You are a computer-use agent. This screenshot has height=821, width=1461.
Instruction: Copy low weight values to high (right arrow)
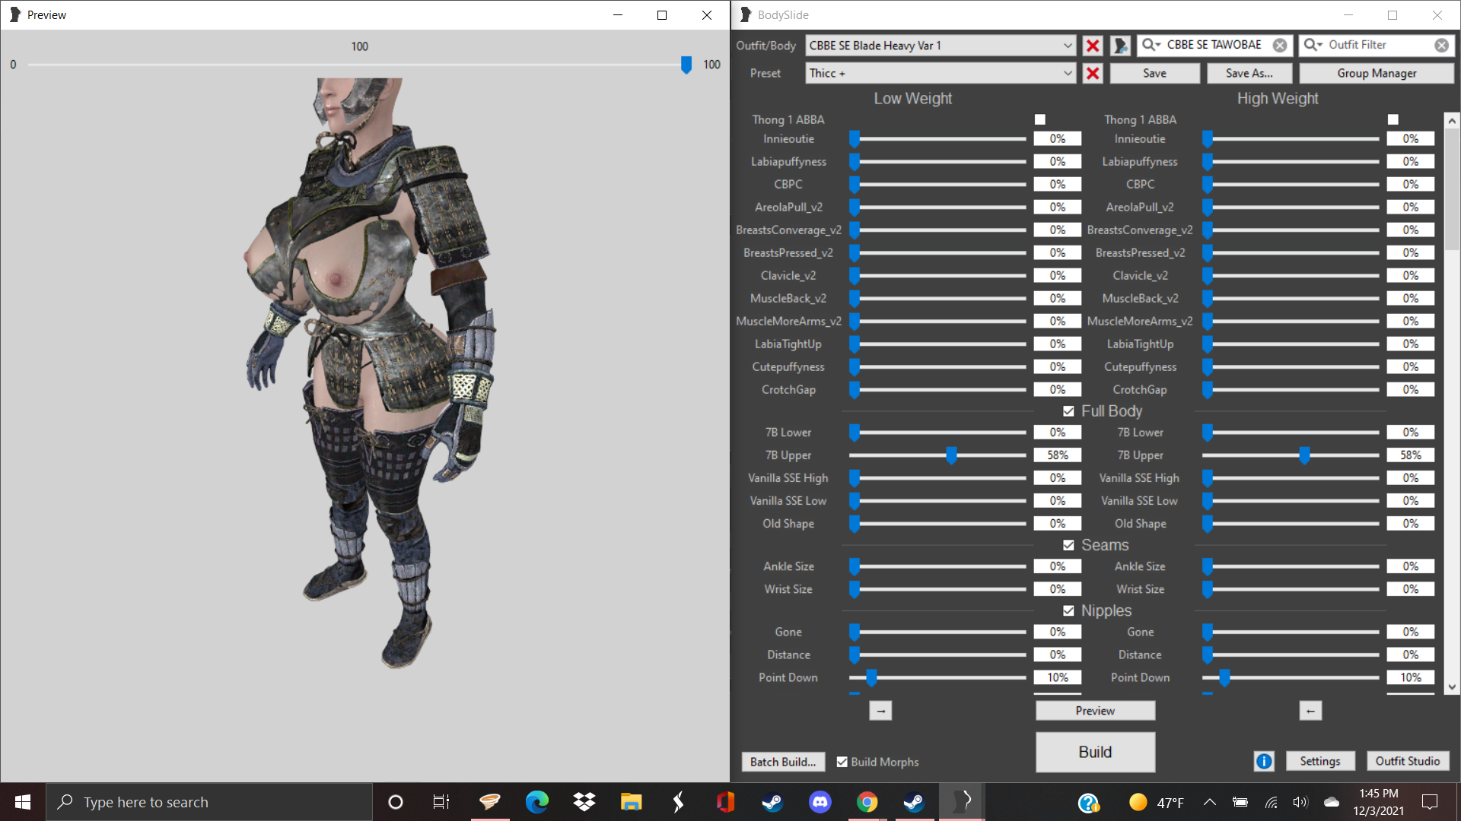(880, 711)
